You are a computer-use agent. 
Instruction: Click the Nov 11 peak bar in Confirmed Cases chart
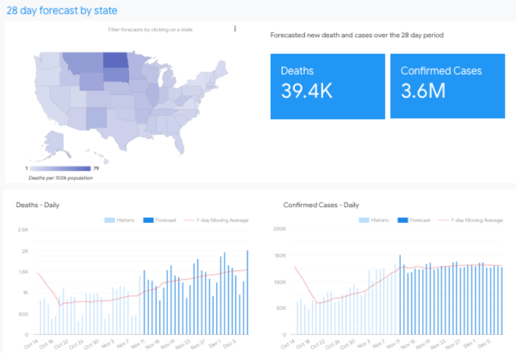pos(400,295)
